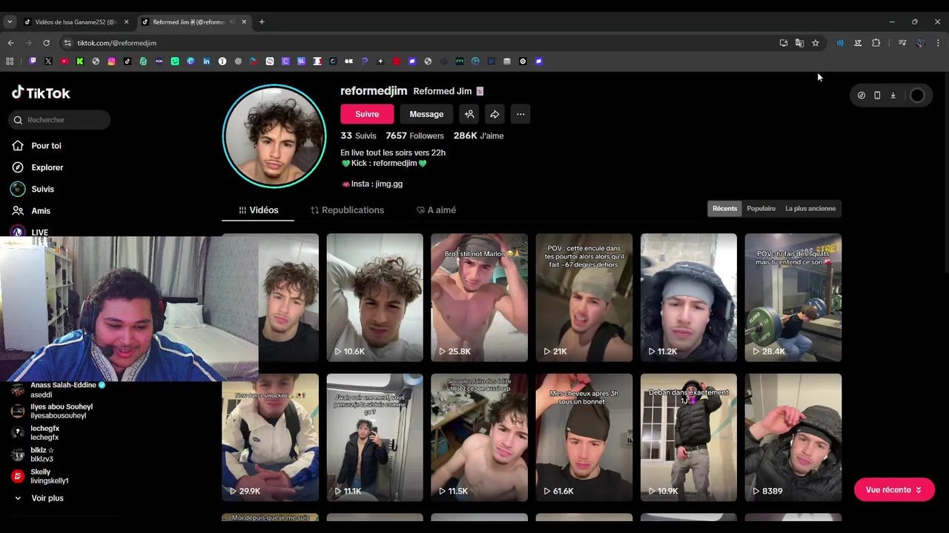Switch to the Vidéos tab

pyautogui.click(x=258, y=210)
